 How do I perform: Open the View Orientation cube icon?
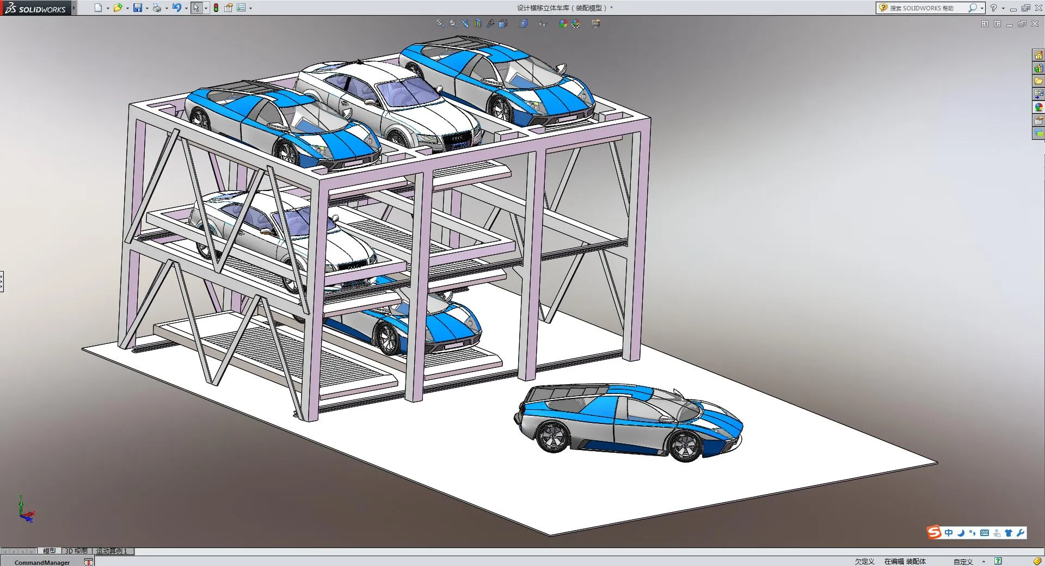point(503,23)
